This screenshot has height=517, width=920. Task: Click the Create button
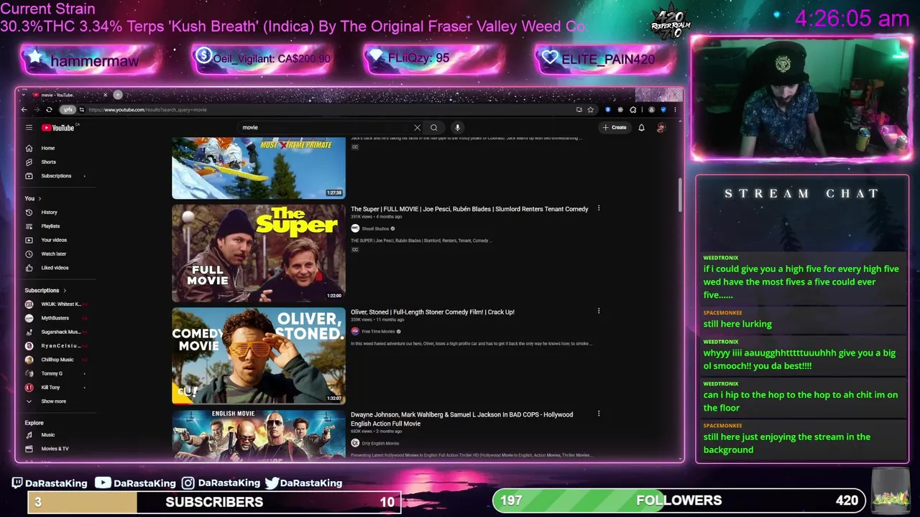615,128
